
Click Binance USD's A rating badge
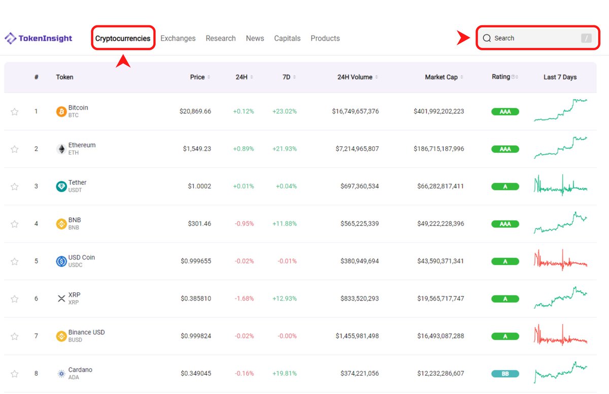pos(505,336)
